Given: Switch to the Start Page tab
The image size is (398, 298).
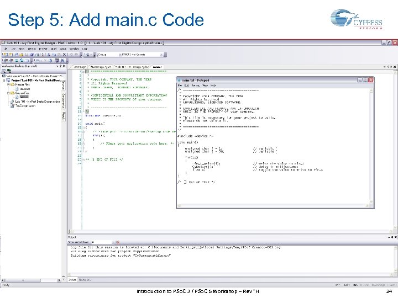Looking at the screenshot, I should point(80,67).
